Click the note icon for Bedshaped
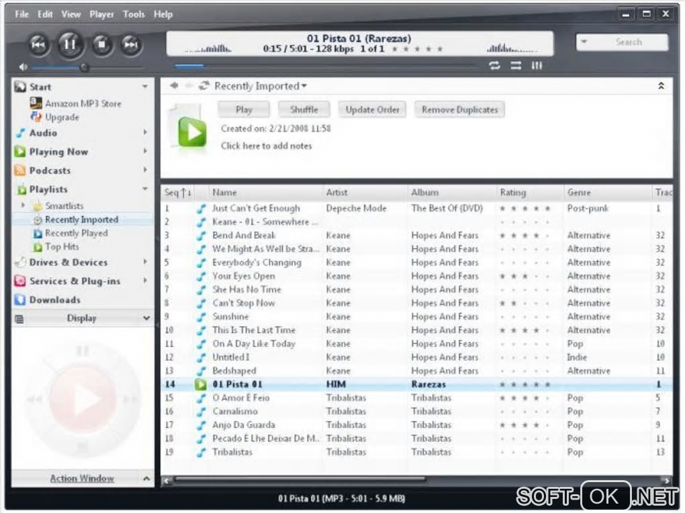The image size is (685, 513). click(x=201, y=371)
